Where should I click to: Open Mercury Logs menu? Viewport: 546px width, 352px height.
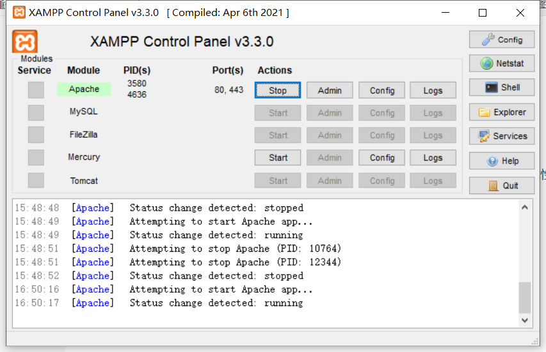[x=433, y=158]
